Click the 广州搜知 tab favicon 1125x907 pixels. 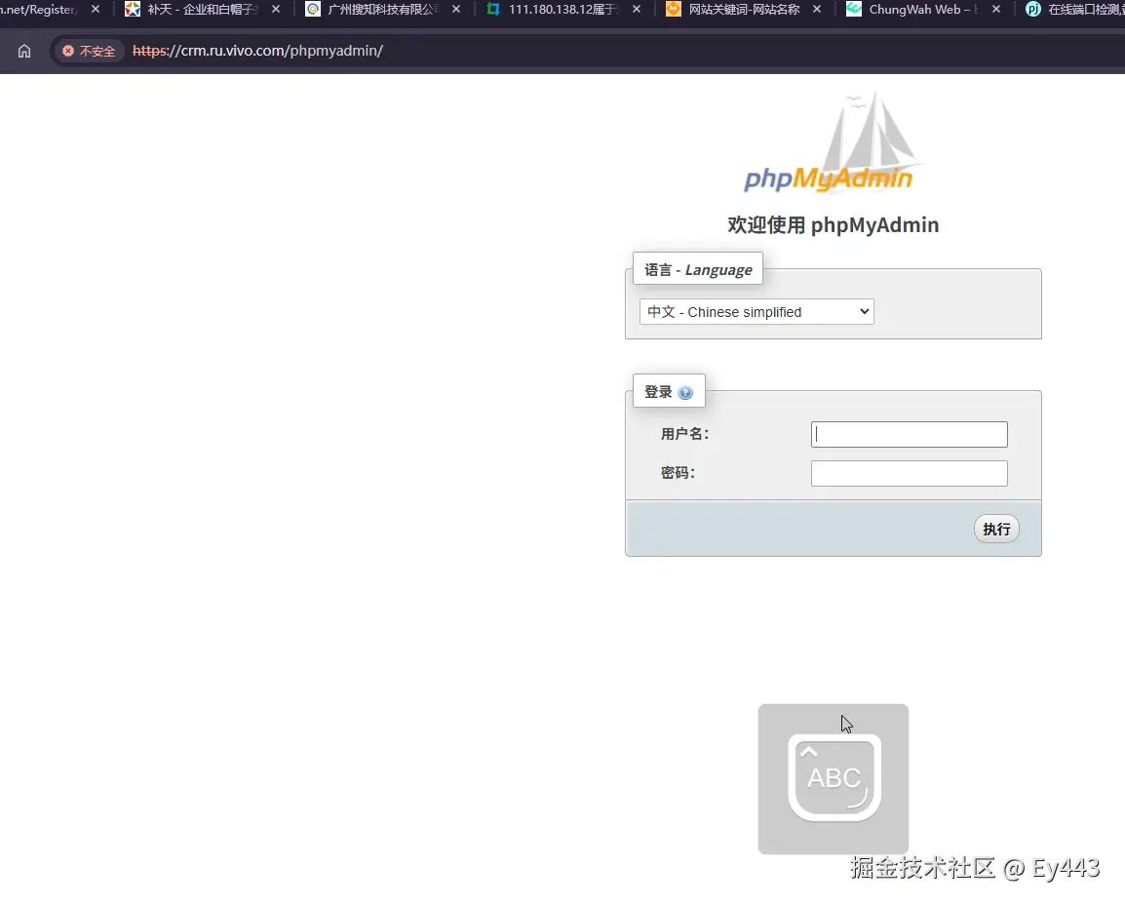coord(313,10)
